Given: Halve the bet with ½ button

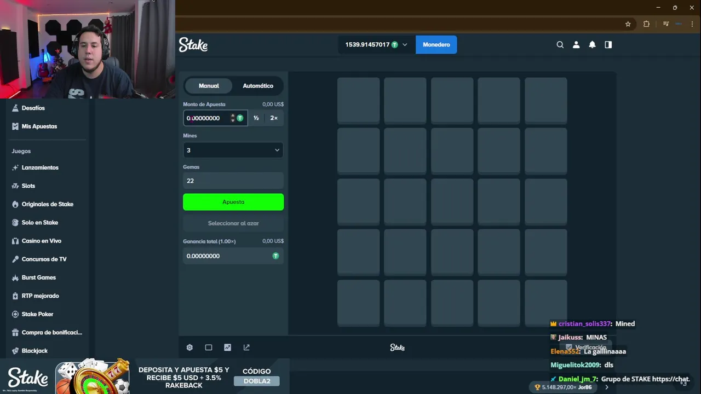Looking at the screenshot, I should 256,118.
